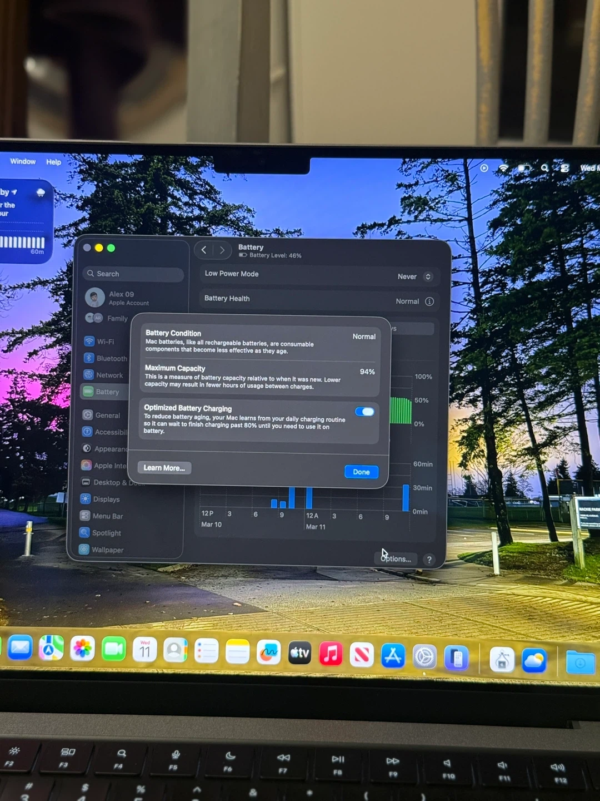
Task: Click the Done button
Action: (361, 472)
